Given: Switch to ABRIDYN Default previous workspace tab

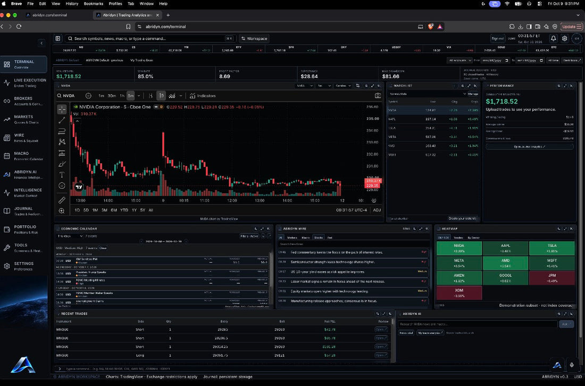Looking at the screenshot, I should (x=104, y=60).
